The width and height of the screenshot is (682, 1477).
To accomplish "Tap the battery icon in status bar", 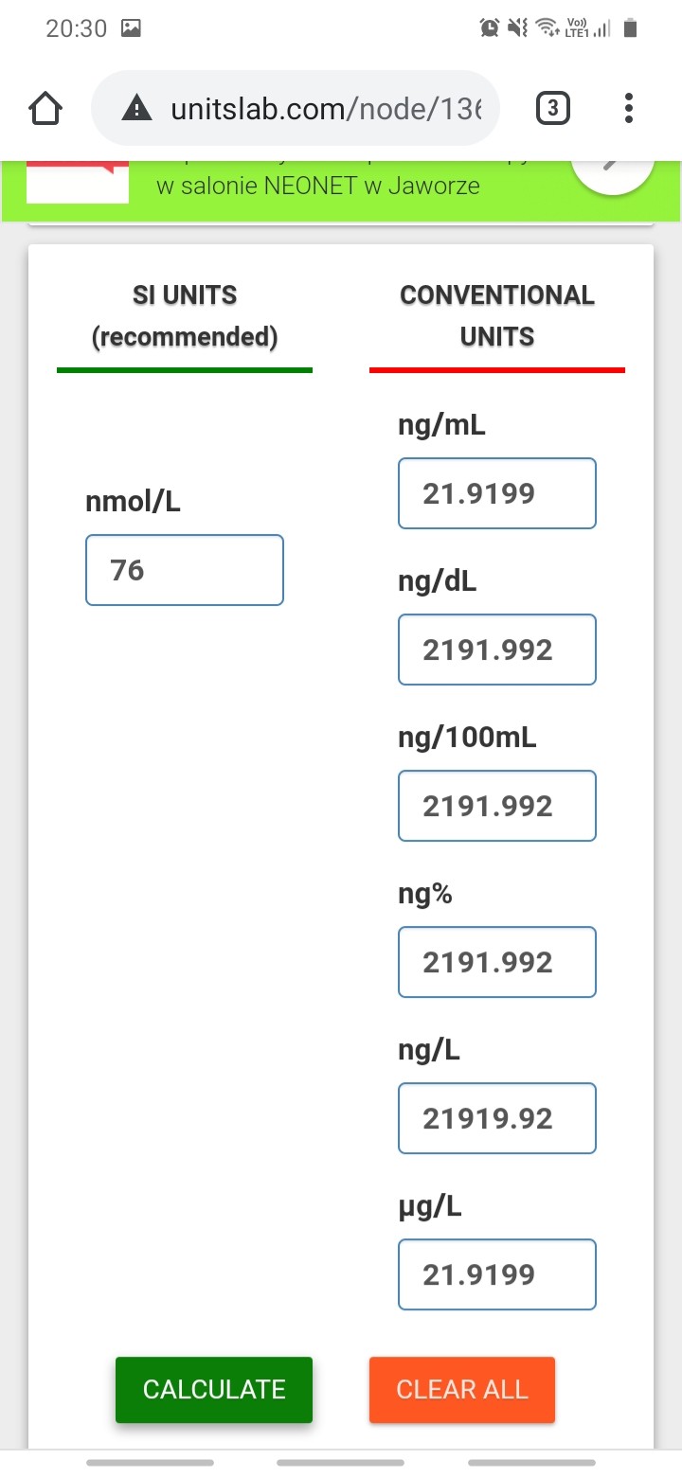I will click(630, 28).
